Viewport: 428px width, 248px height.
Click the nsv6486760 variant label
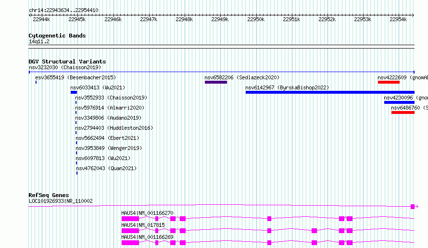pos(409,108)
